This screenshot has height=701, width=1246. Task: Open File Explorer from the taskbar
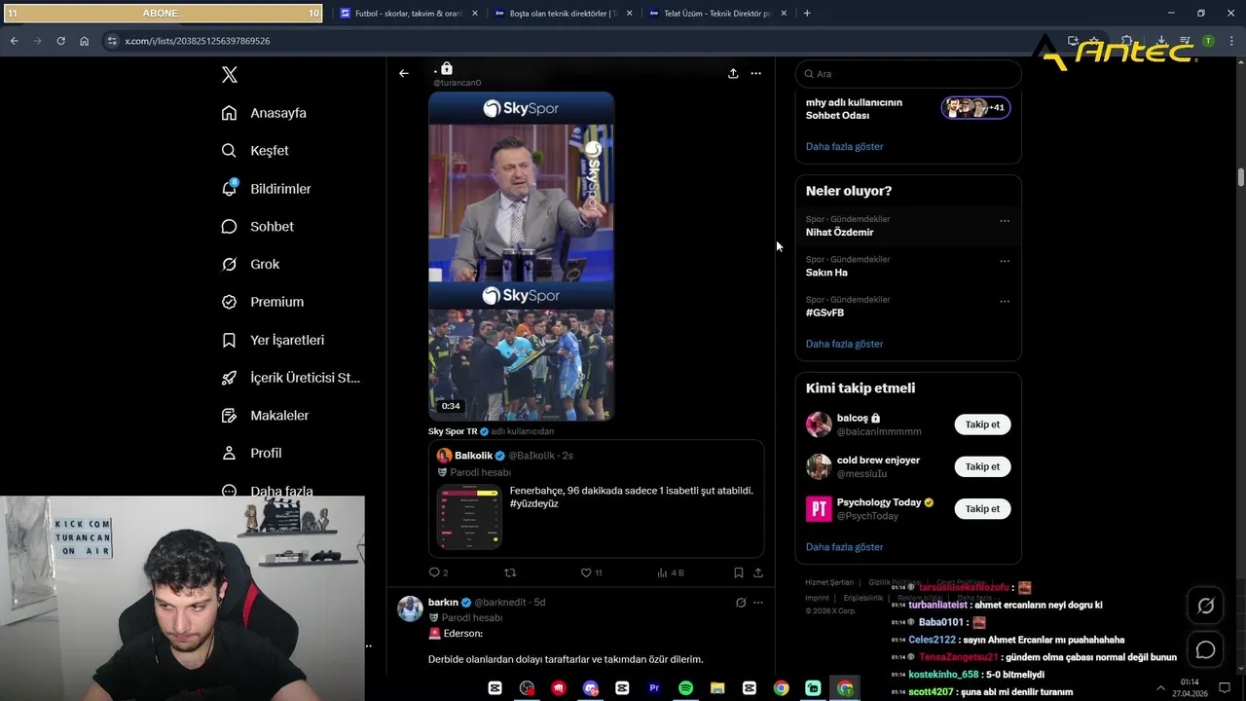click(717, 688)
